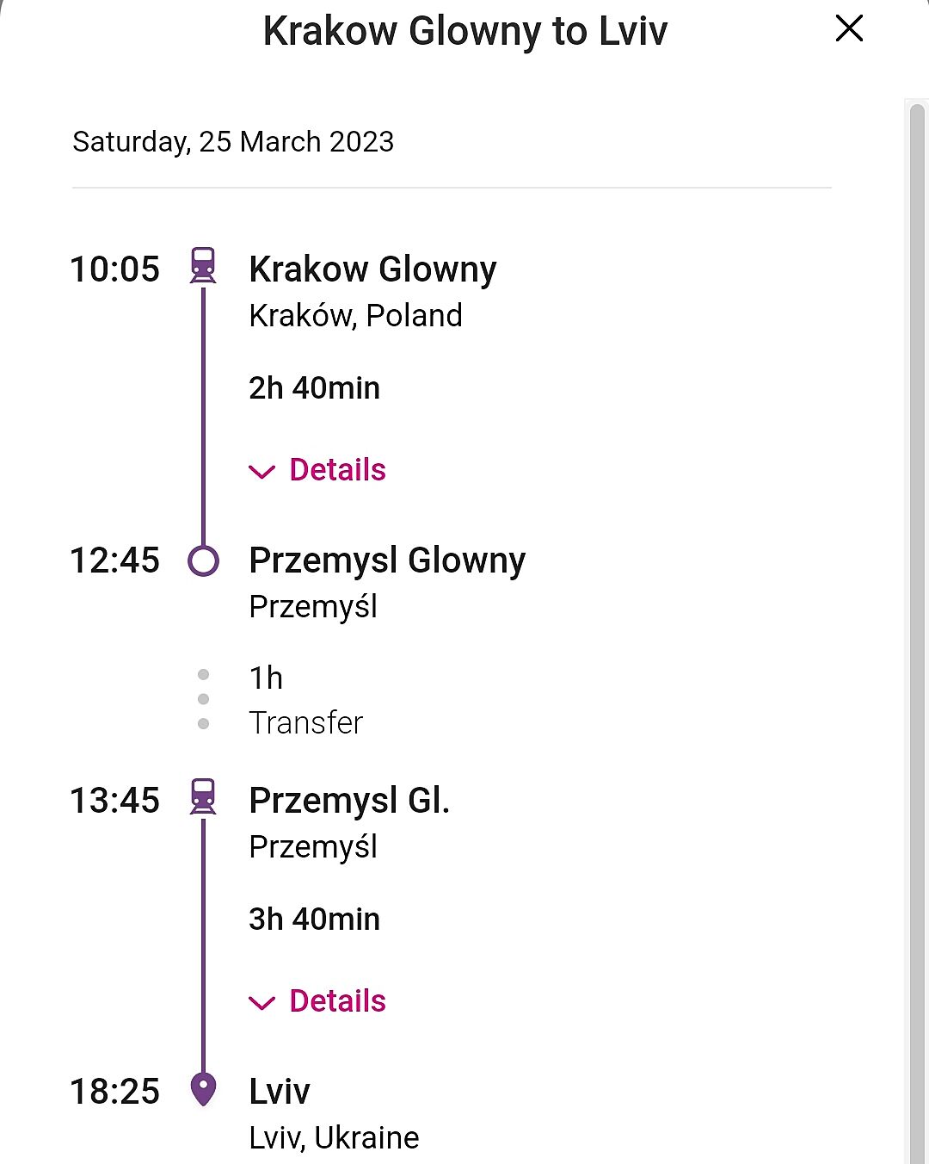Select the Lviv destination station name
This screenshot has width=929, height=1164.
coord(280,1092)
